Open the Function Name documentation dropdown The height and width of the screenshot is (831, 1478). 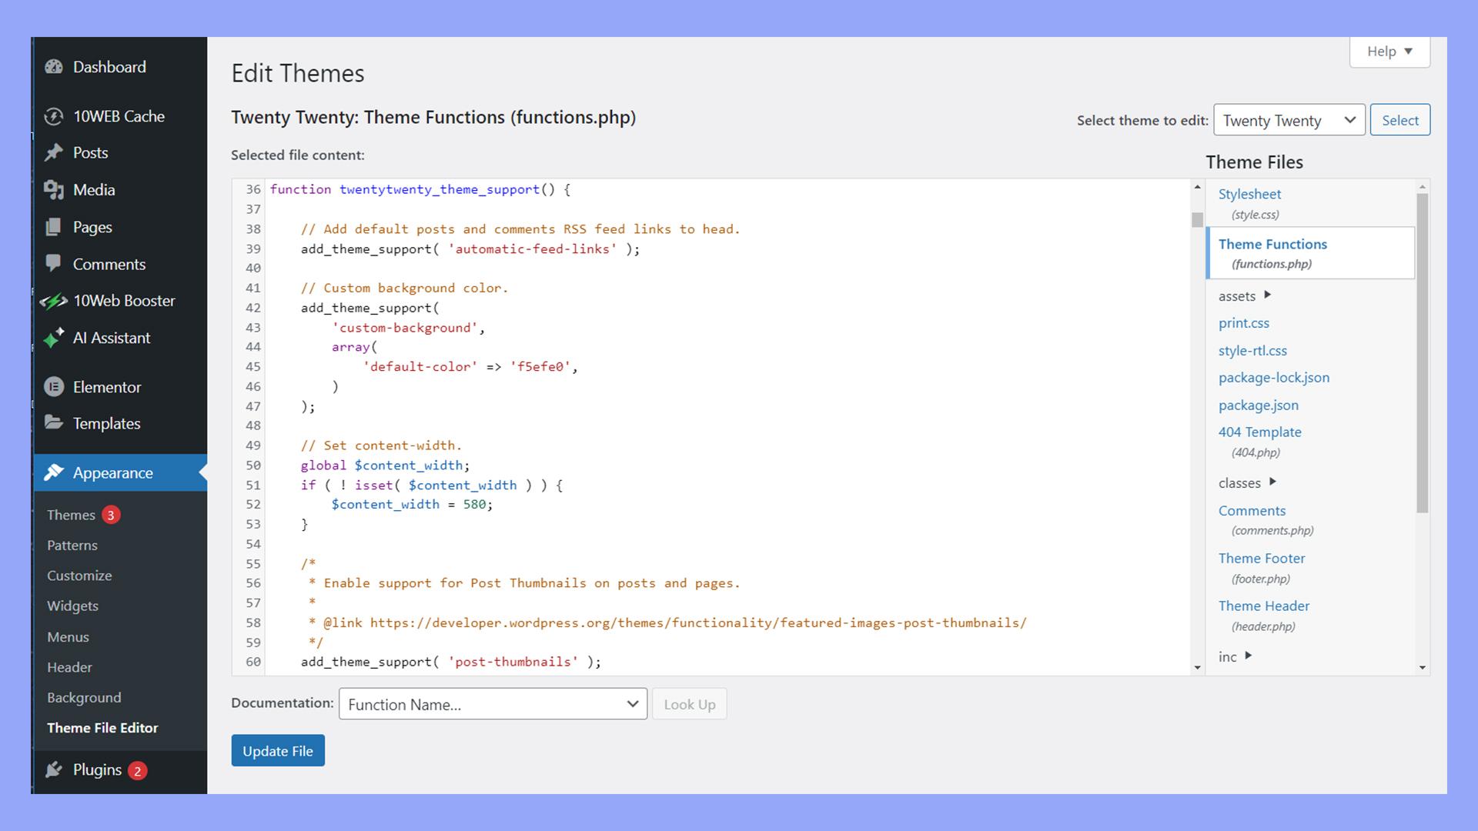click(x=493, y=704)
